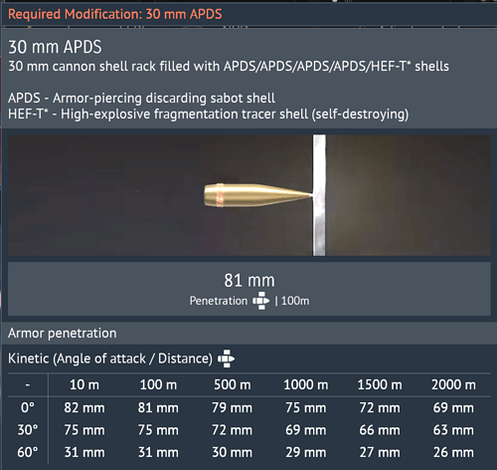Click the 2000 m column header
Image resolution: width=497 pixels, height=470 pixels.
(453, 384)
